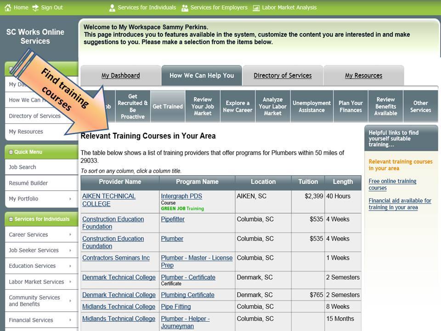441x331 pixels.
Task: Open the Explore a New Career sub-tab
Action: (237, 106)
